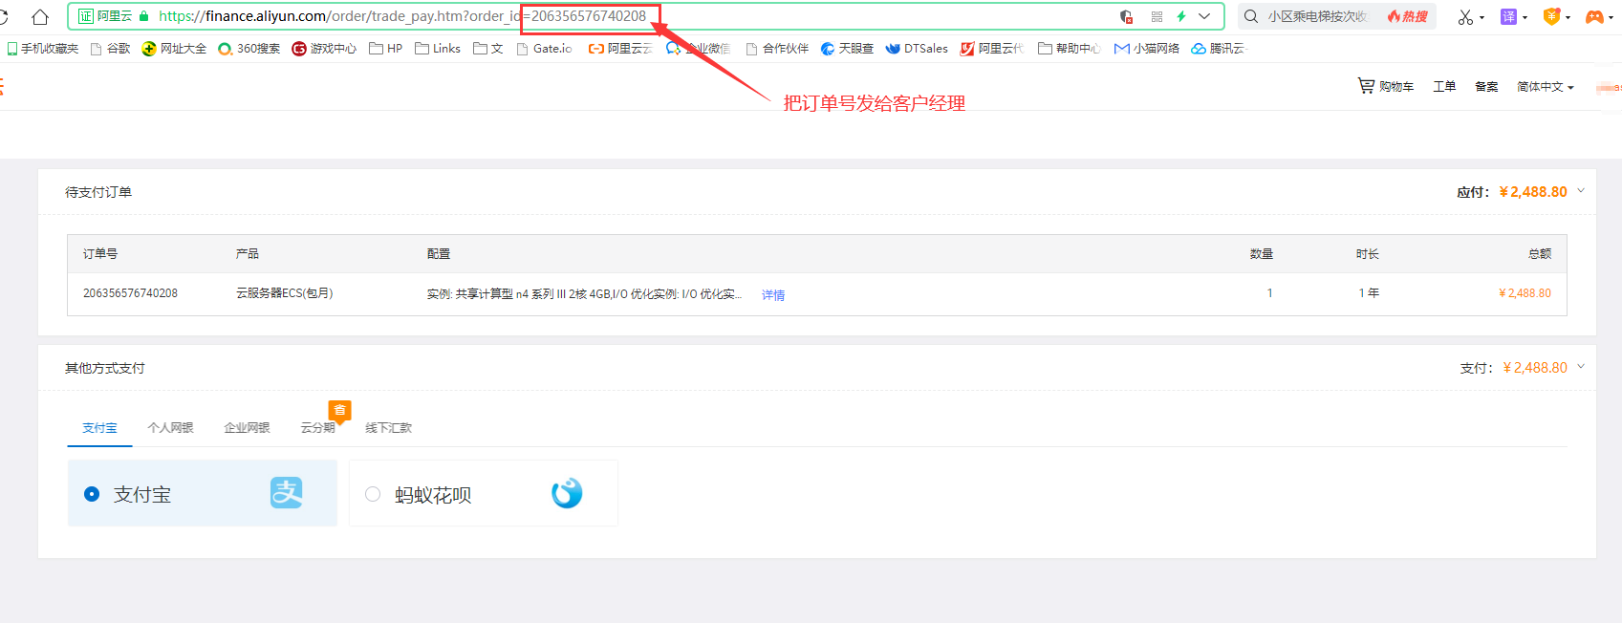Click the finance.aliyun.com URL in address bar
This screenshot has width=1622, height=623.
[266, 16]
